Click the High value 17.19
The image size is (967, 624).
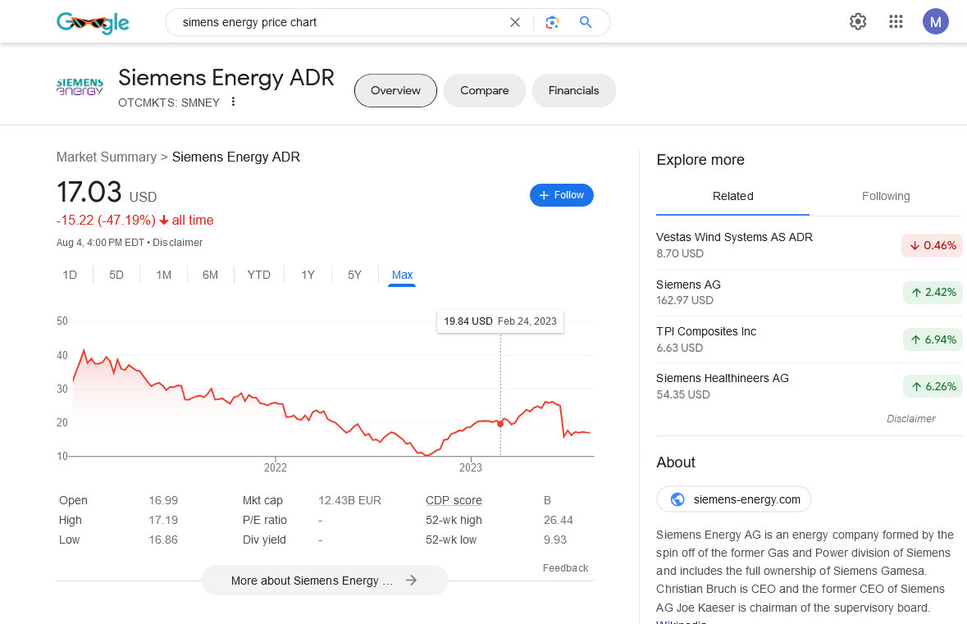(163, 520)
